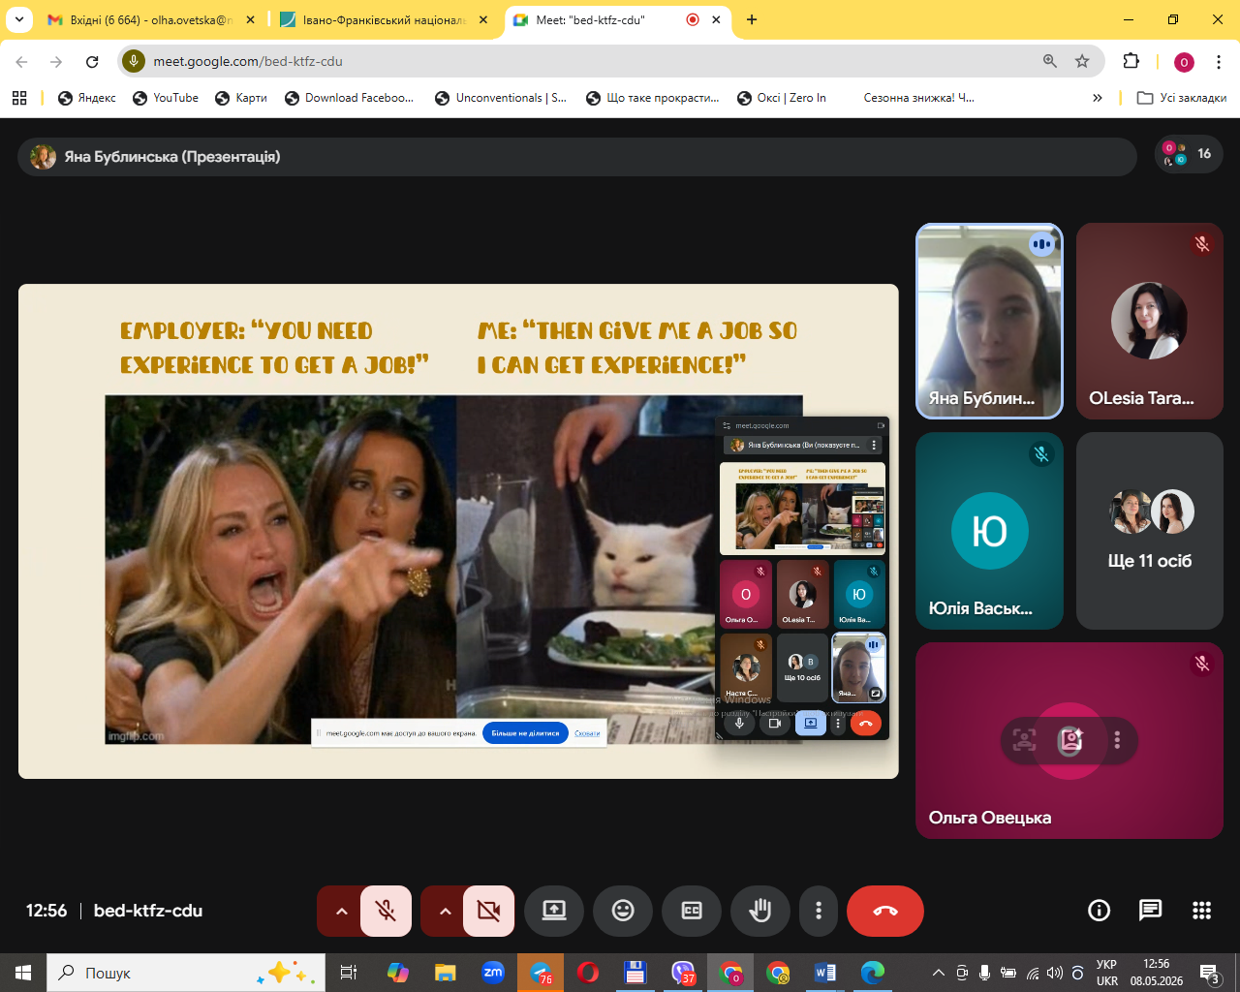The image size is (1240, 992).
Task: Open the chat with everyone panel
Action: 1150,910
